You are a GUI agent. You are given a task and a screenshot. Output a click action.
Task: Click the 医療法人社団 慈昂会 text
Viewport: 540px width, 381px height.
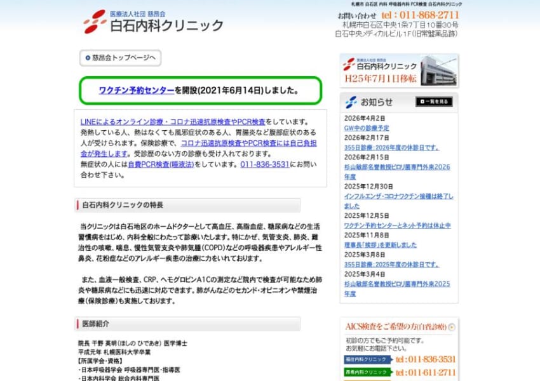[x=137, y=14]
